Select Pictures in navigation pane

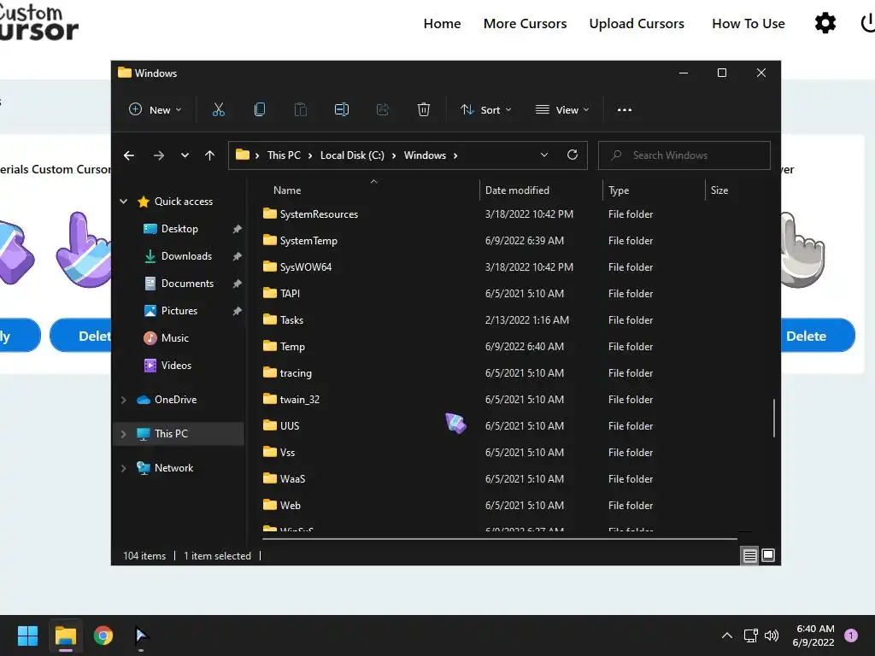click(179, 311)
